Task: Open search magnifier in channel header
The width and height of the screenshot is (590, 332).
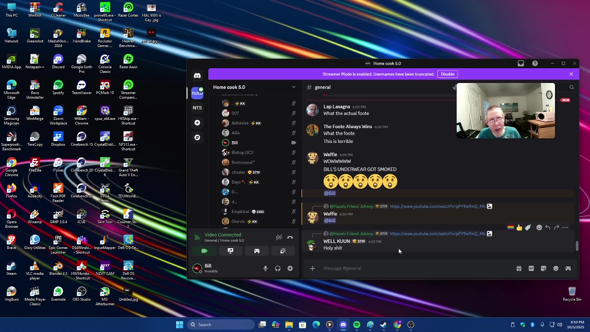Action: tap(572, 87)
